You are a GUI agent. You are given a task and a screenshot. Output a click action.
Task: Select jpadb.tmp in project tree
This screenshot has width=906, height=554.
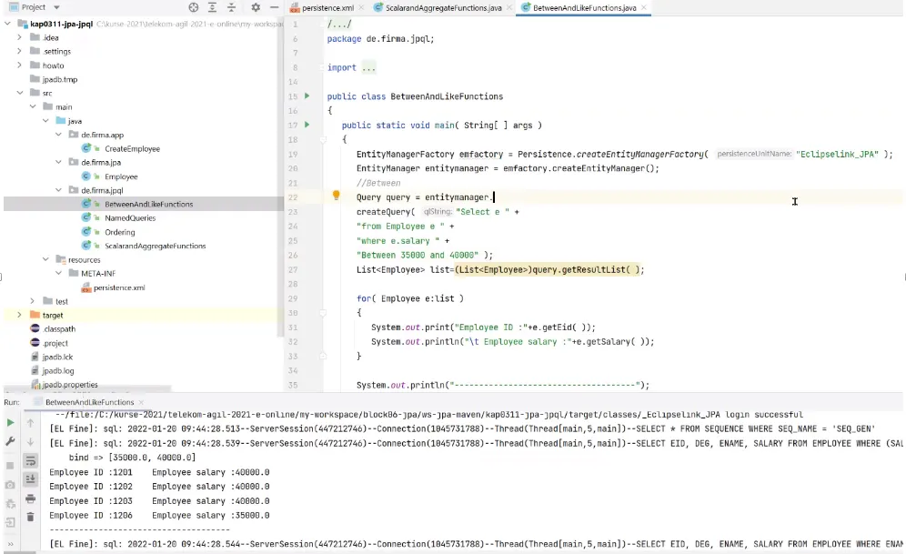click(59, 79)
